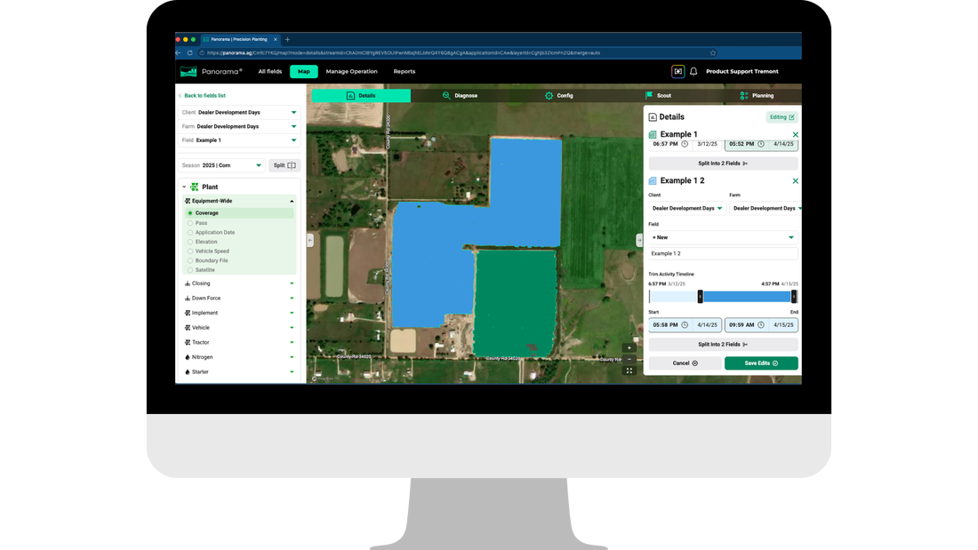
Task: Select the Application Date radio option
Action: [190, 232]
